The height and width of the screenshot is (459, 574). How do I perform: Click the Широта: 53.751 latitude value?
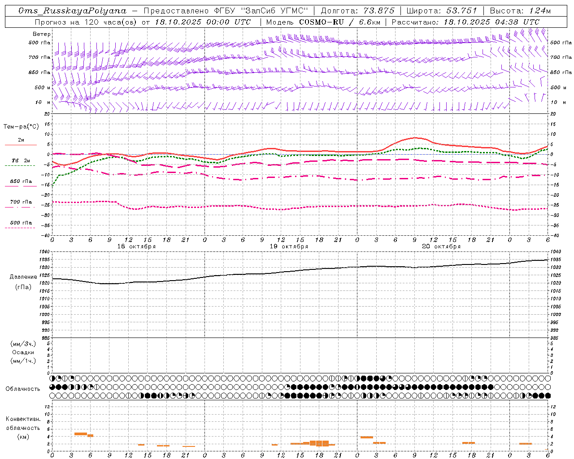(x=441, y=11)
